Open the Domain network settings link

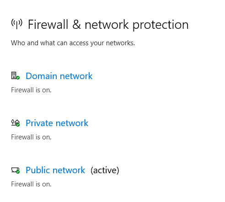click(x=59, y=76)
